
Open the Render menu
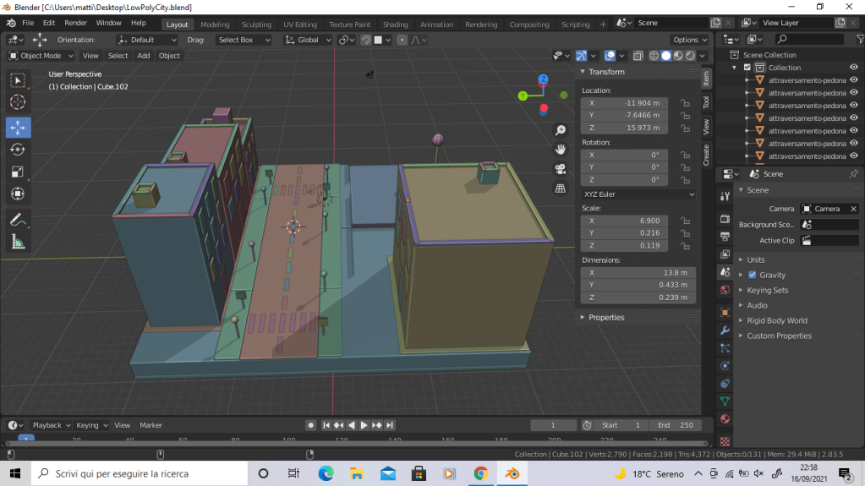tap(75, 23)
